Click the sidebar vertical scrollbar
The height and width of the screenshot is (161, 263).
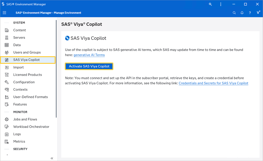[56, 69]
